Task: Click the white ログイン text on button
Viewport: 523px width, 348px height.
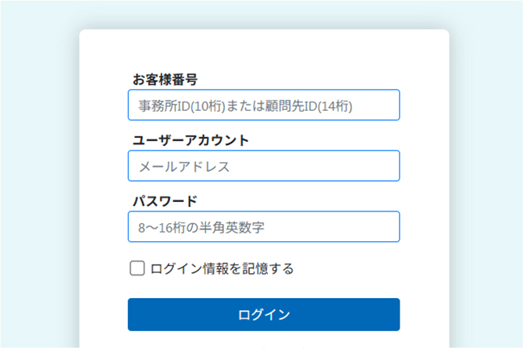Action: tap(264, 314)
